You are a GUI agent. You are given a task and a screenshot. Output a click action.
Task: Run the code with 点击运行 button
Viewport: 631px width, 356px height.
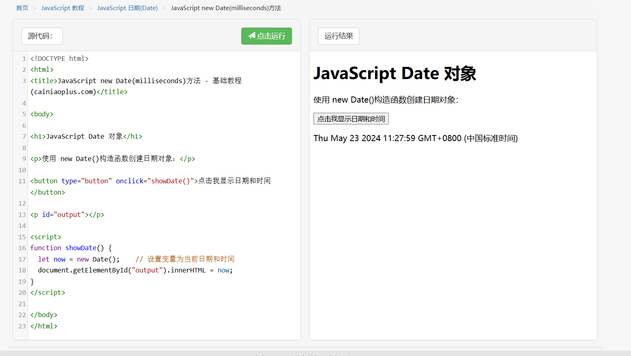pyautogui.click(x=266, y=36)
